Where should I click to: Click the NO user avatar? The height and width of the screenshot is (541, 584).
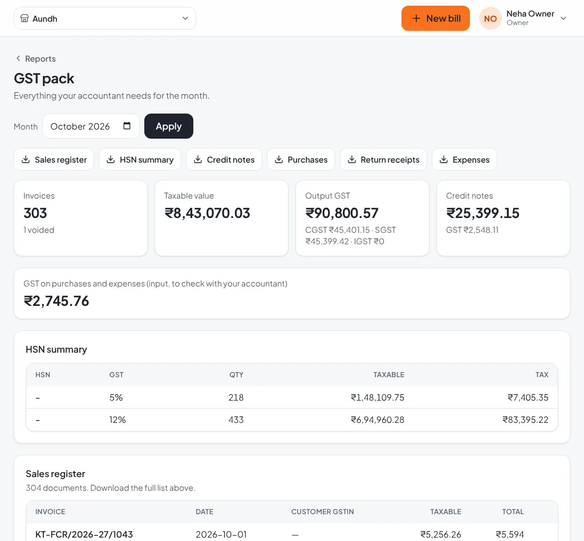pos(490,18)
